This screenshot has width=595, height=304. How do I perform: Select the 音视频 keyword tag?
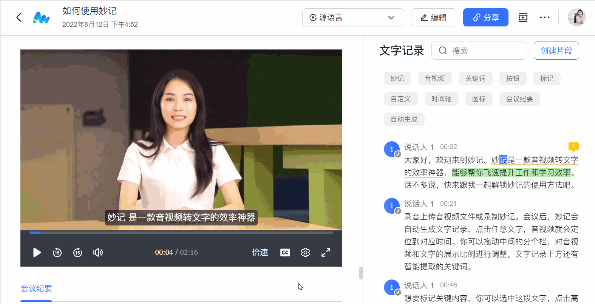point(435,79)
